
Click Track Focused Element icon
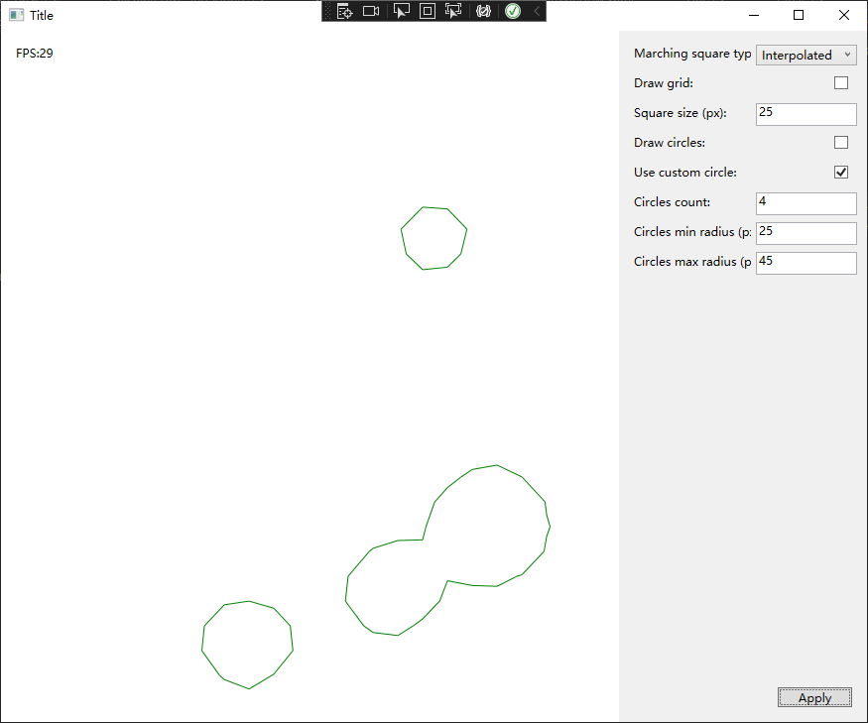coord(453,11)
